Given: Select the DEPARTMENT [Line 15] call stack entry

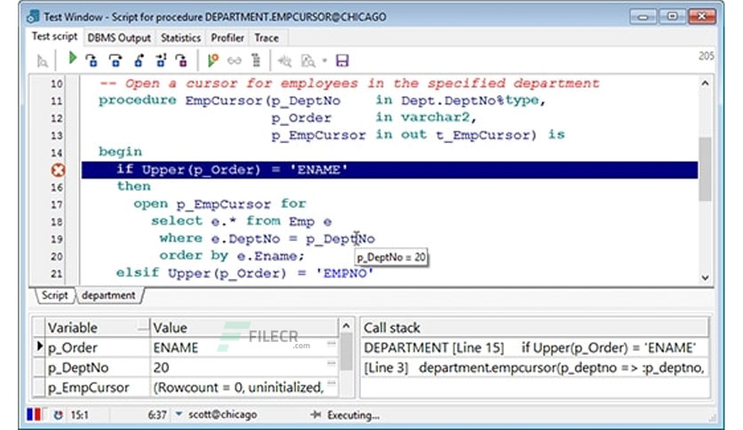Looking at the screenshot, I should [535, 347].
